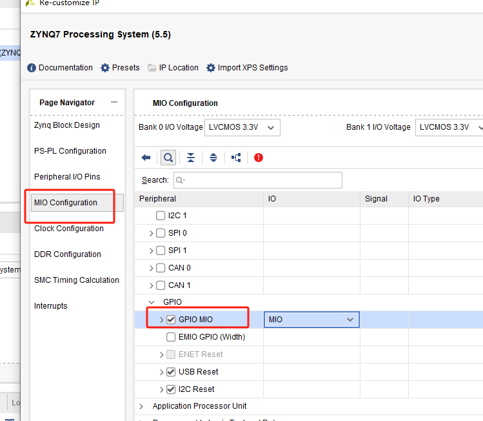The image size is (483, 421).
Task: Select the ENET Reset row label
Action: coord(201,354)
